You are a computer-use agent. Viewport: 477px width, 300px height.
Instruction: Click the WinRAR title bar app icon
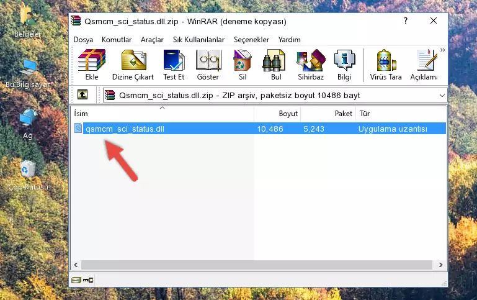(76, 21)
